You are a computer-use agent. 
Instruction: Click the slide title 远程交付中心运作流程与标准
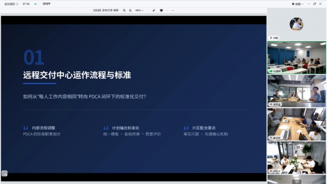(x=77, y=75)
